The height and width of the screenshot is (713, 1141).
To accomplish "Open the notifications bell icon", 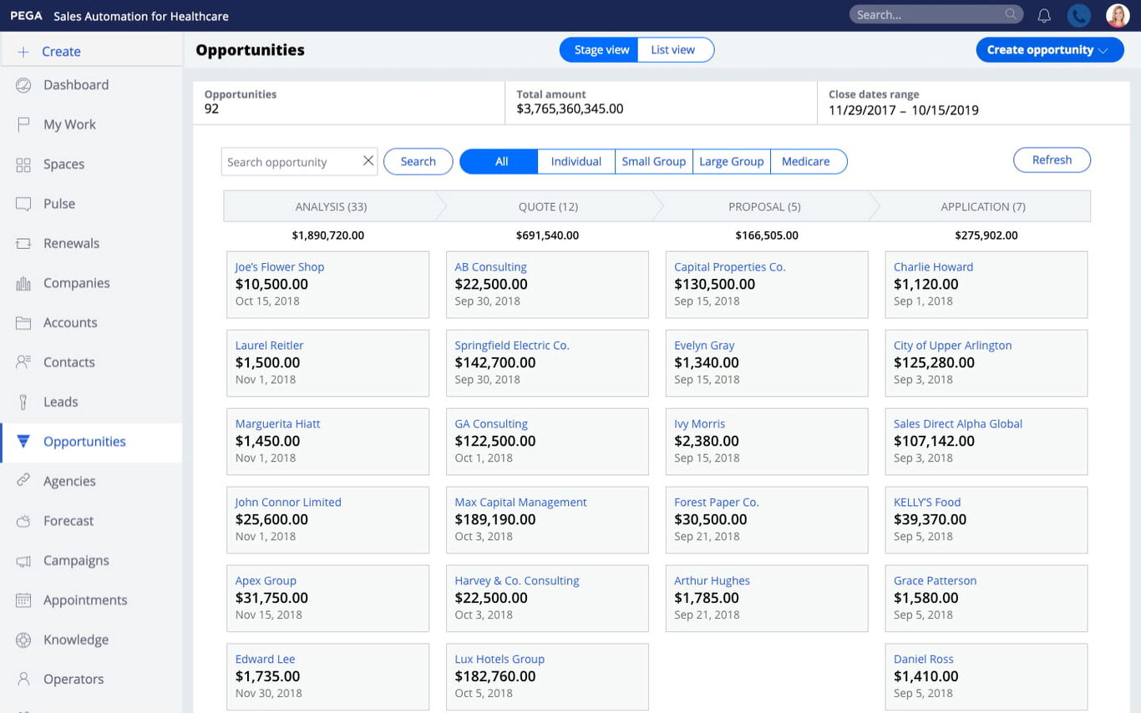I will [1044, 15].
